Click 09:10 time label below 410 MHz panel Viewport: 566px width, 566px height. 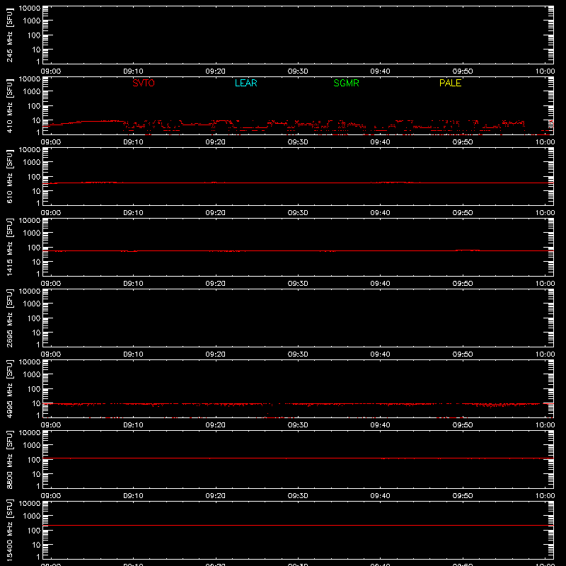133,142
